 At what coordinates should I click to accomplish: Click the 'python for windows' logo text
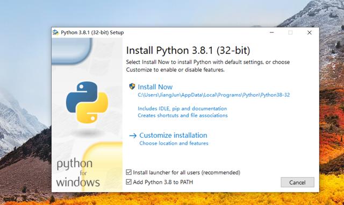pos(78,173)
